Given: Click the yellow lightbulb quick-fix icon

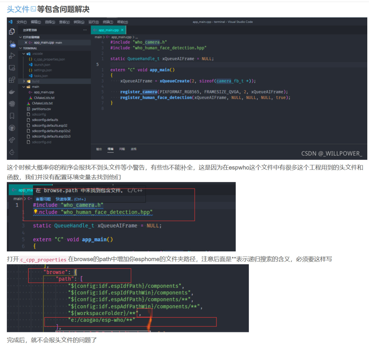Looking at the screenshot, I should point(35,212).
